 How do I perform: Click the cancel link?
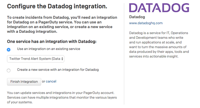click(x=51, y=81)
